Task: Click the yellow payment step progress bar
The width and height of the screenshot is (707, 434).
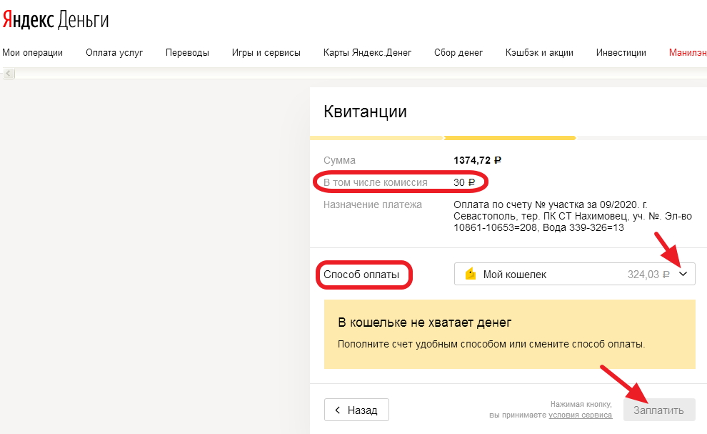Action: tap(509, 138)
